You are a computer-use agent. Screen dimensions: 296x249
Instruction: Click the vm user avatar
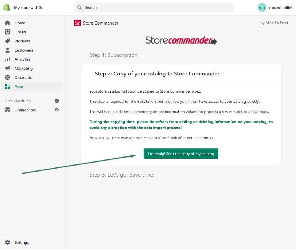point(262,7)
